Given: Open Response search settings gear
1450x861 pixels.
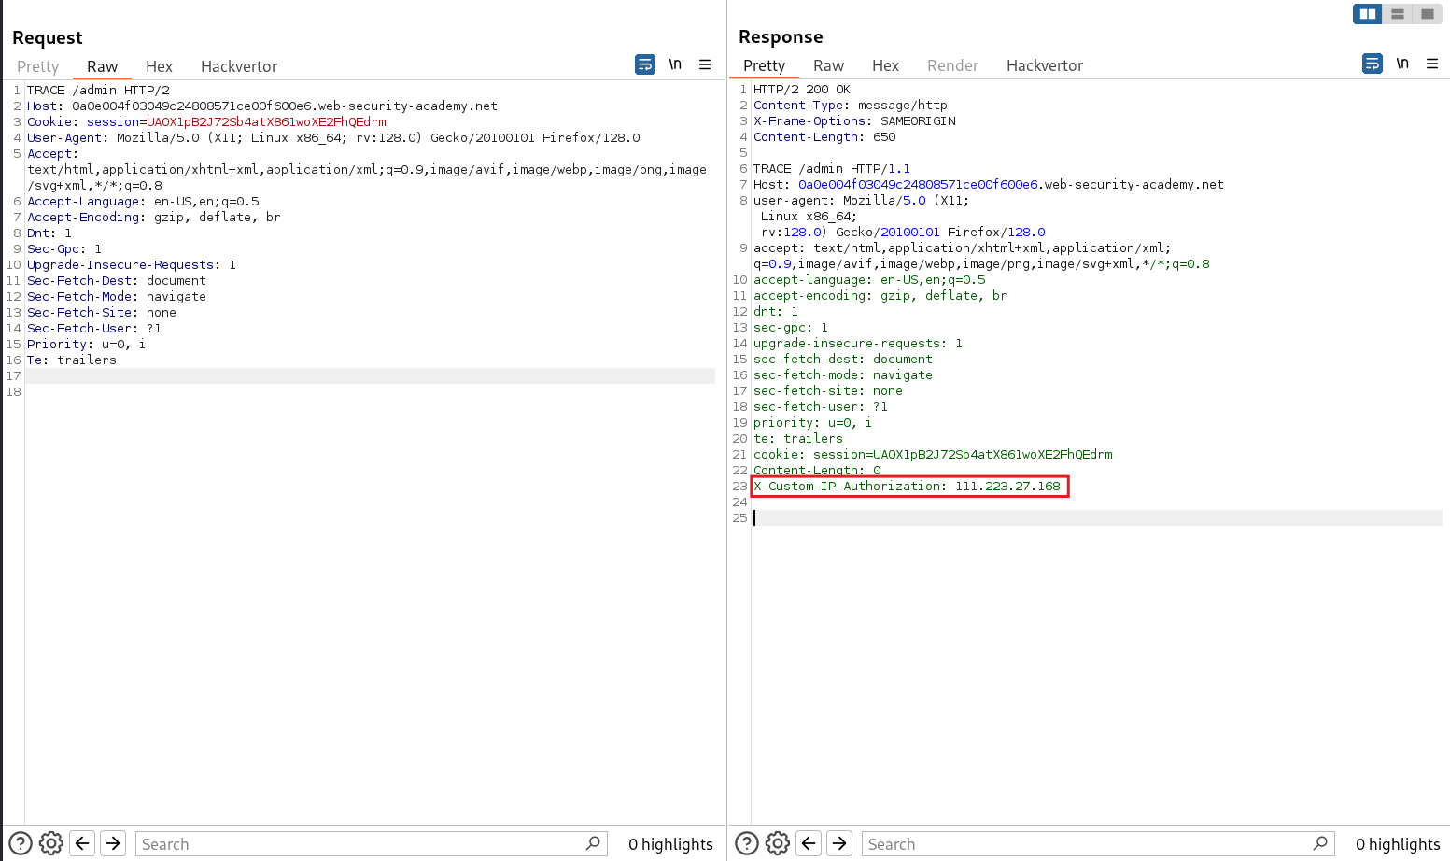Looking at the screenshot, I should point(778,843).
